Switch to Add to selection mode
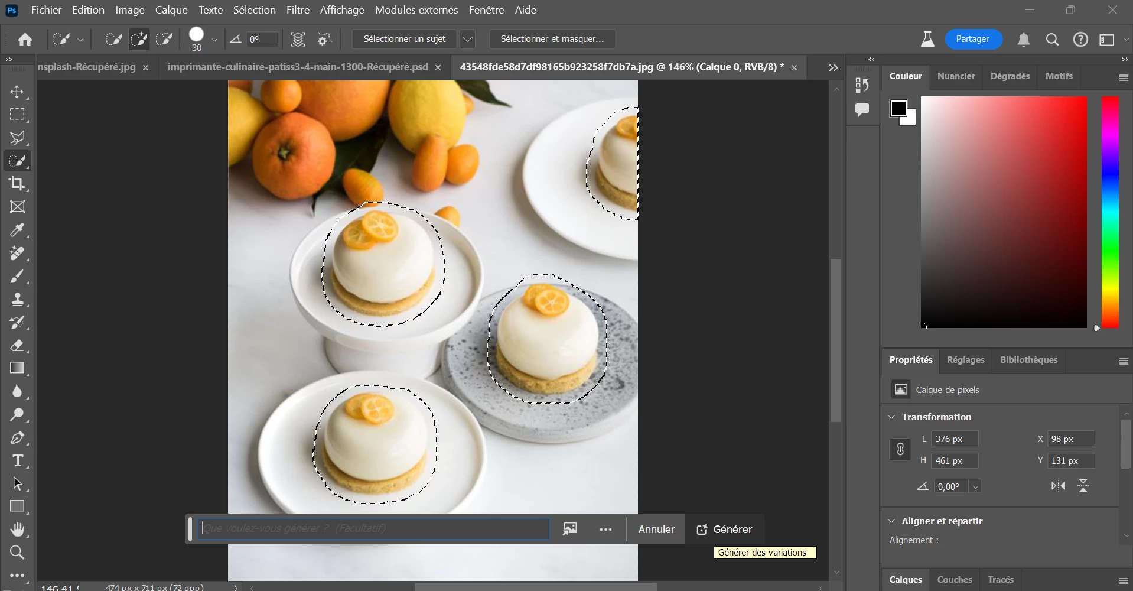This screenshot has height=591, width=1133. tap(139, 40)
